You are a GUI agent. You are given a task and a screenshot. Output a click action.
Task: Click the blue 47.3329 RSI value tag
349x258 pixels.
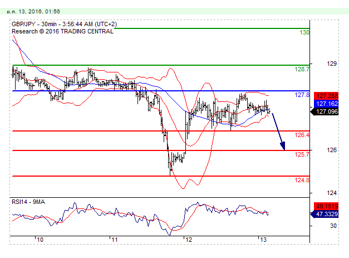[325, 214]
